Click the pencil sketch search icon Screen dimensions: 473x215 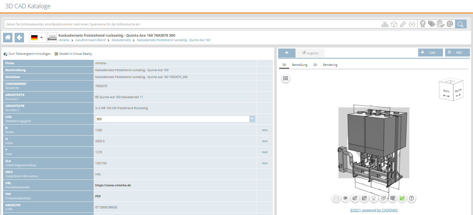click(403, 24)
